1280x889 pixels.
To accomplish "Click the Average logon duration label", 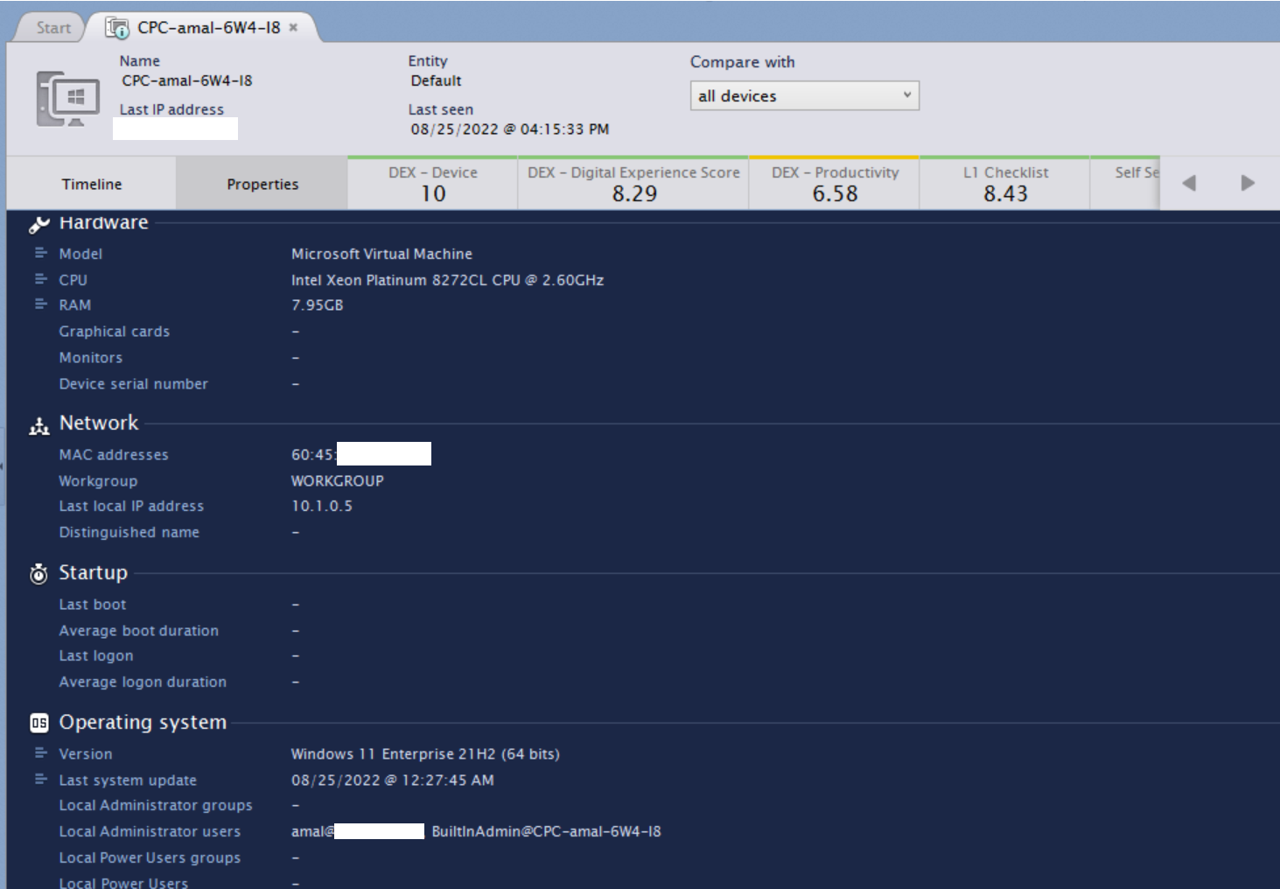I will pyautogui.click(x=143, y=682).
